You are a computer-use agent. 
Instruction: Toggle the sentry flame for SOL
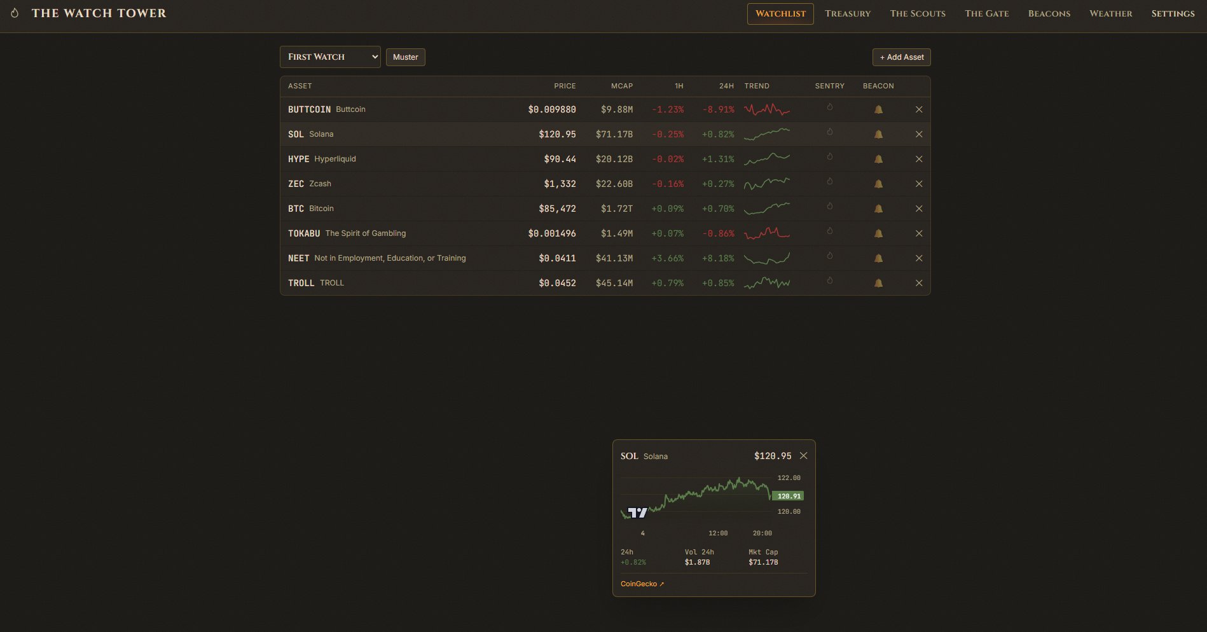(x=830, y=132)
